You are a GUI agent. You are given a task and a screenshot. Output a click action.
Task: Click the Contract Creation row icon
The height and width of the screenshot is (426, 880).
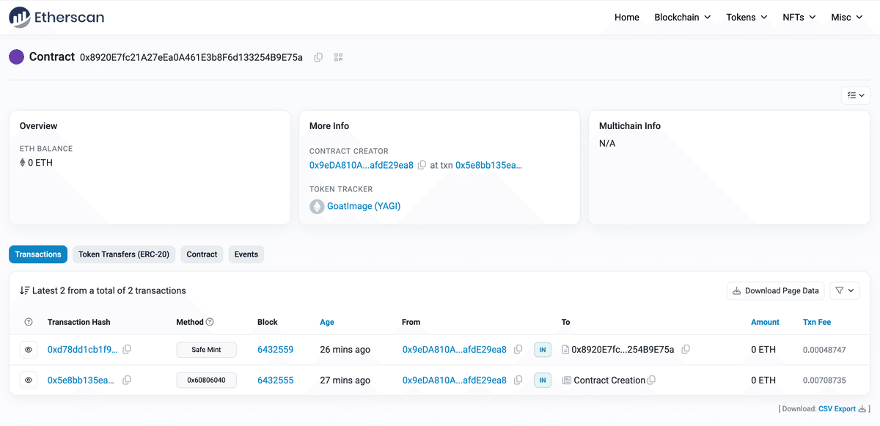click(566, 381)
